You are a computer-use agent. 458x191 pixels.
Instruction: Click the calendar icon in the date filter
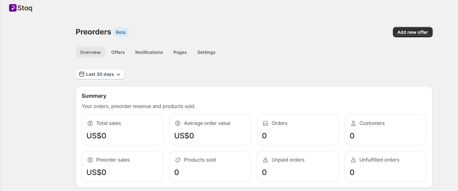(82, 74)
